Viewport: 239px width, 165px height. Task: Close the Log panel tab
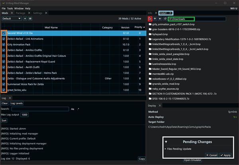(10, 97)
